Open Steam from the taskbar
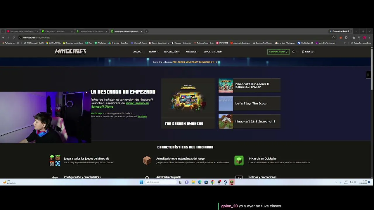 coord(225,182)
